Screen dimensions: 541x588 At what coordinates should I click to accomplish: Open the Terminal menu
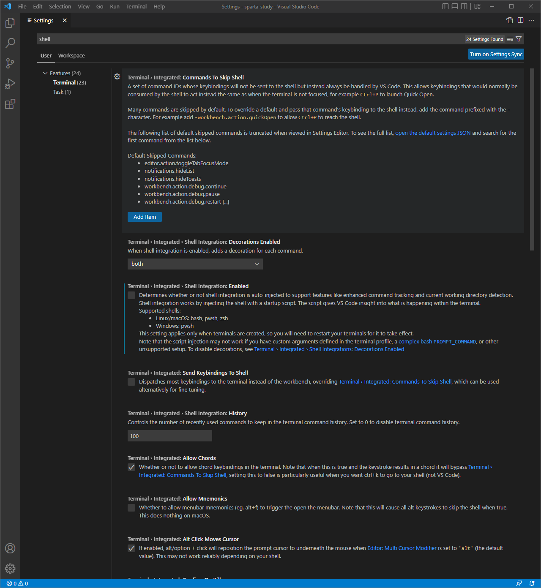coord(137,6)
